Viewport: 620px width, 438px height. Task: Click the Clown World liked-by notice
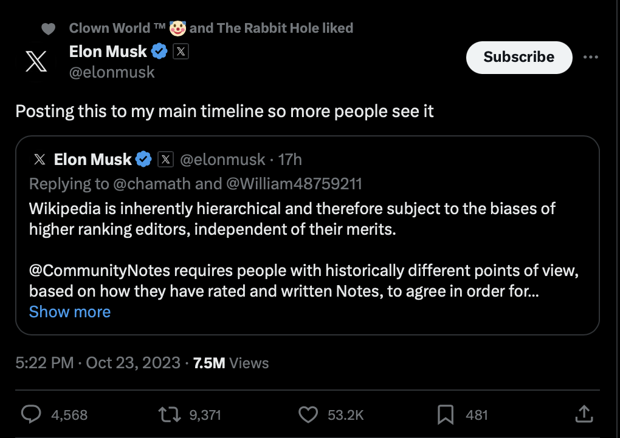(210, 28)
